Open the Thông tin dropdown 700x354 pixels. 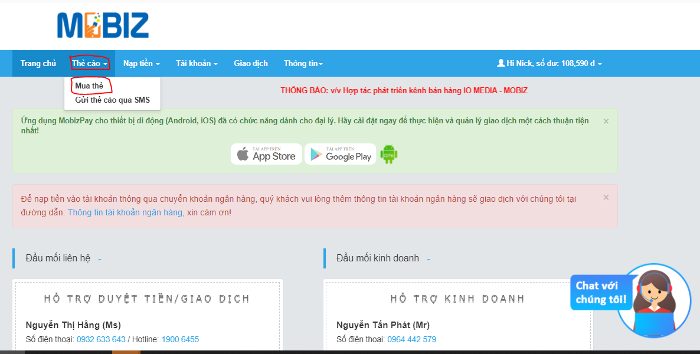303,64
